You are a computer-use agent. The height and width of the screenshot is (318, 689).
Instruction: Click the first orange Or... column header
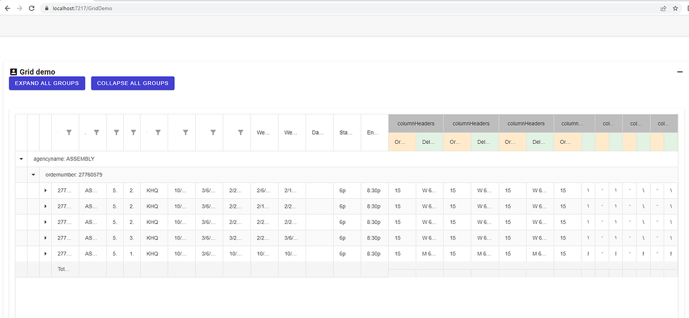coord(402,142)
